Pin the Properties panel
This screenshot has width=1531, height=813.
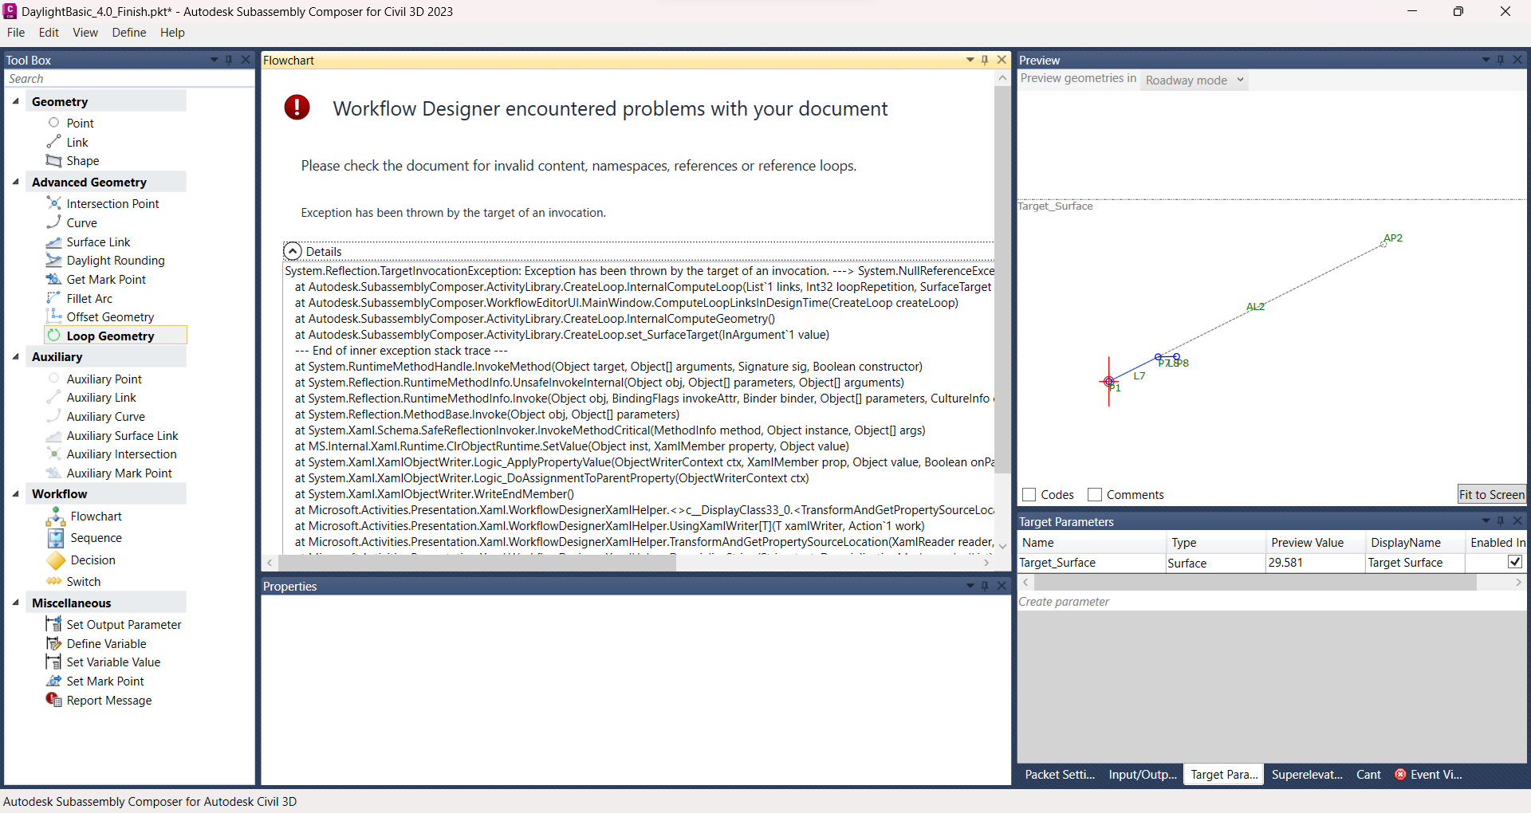[x=985, y=586]
